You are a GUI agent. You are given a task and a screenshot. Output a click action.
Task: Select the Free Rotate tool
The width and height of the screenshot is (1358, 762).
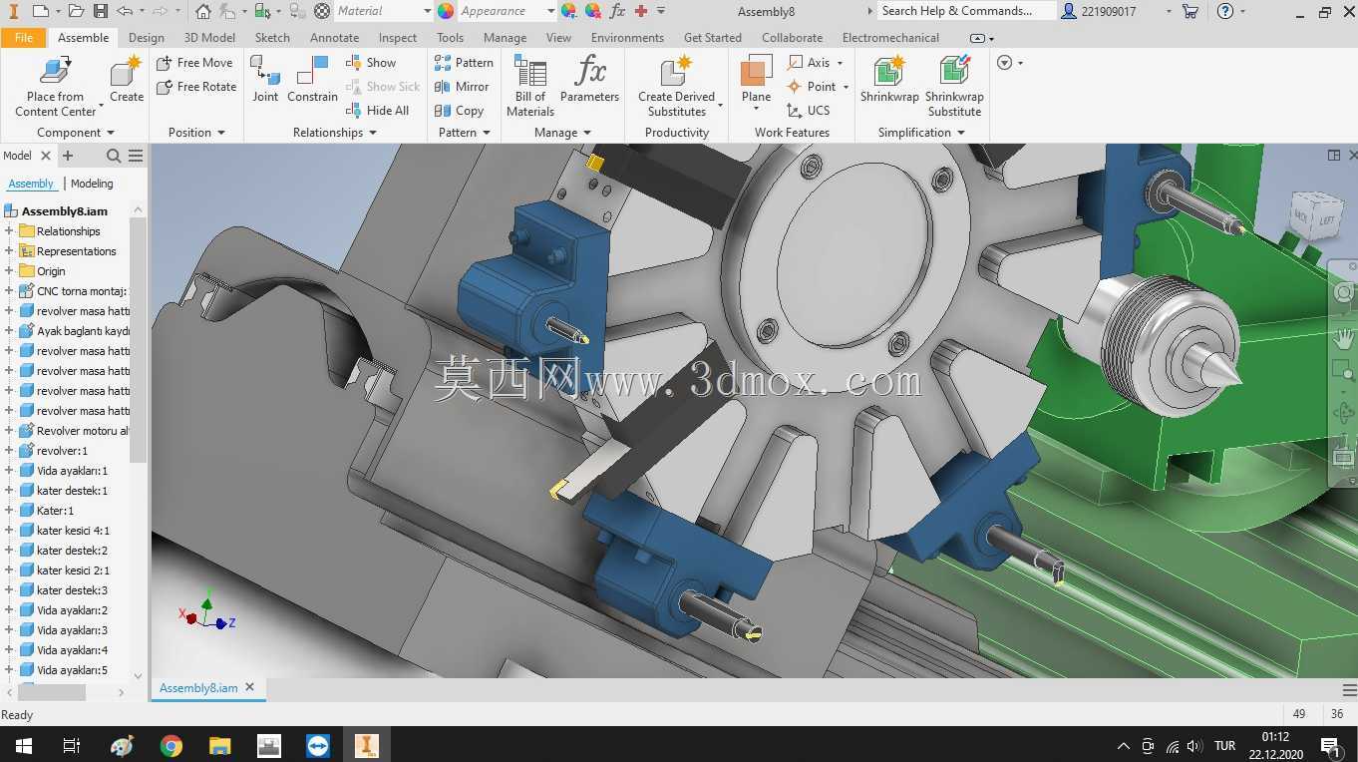pyautogui.click(x=196, y=87)
